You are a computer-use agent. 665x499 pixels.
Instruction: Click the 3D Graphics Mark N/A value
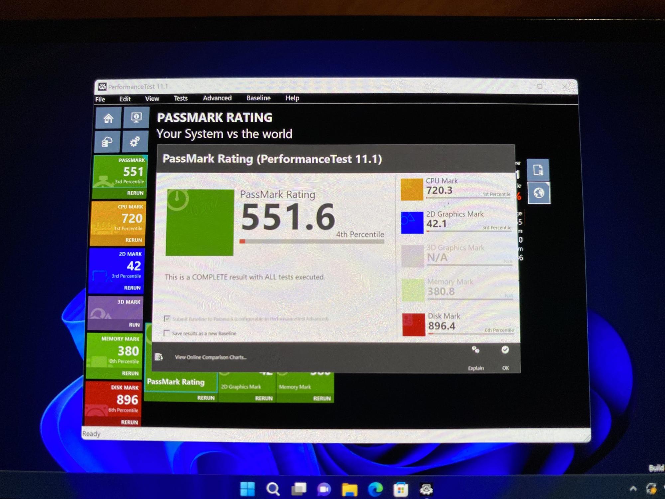click(x=437, y=257)
